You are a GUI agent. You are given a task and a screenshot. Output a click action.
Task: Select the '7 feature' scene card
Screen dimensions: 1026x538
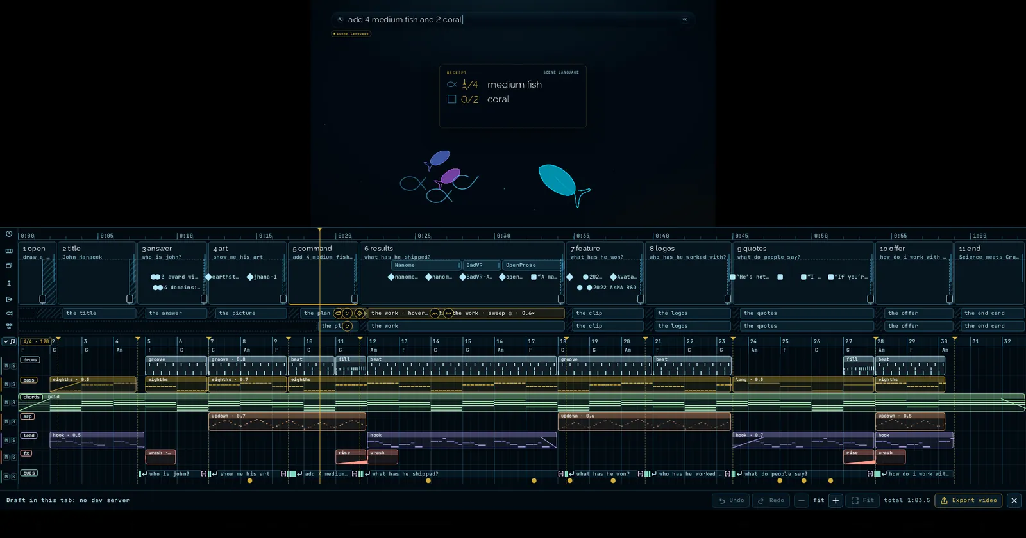click(x=605, y=273)
